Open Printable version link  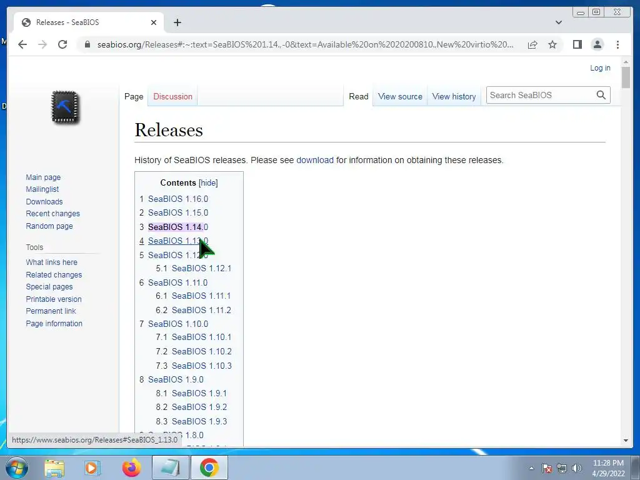click(x=54, y=299)
